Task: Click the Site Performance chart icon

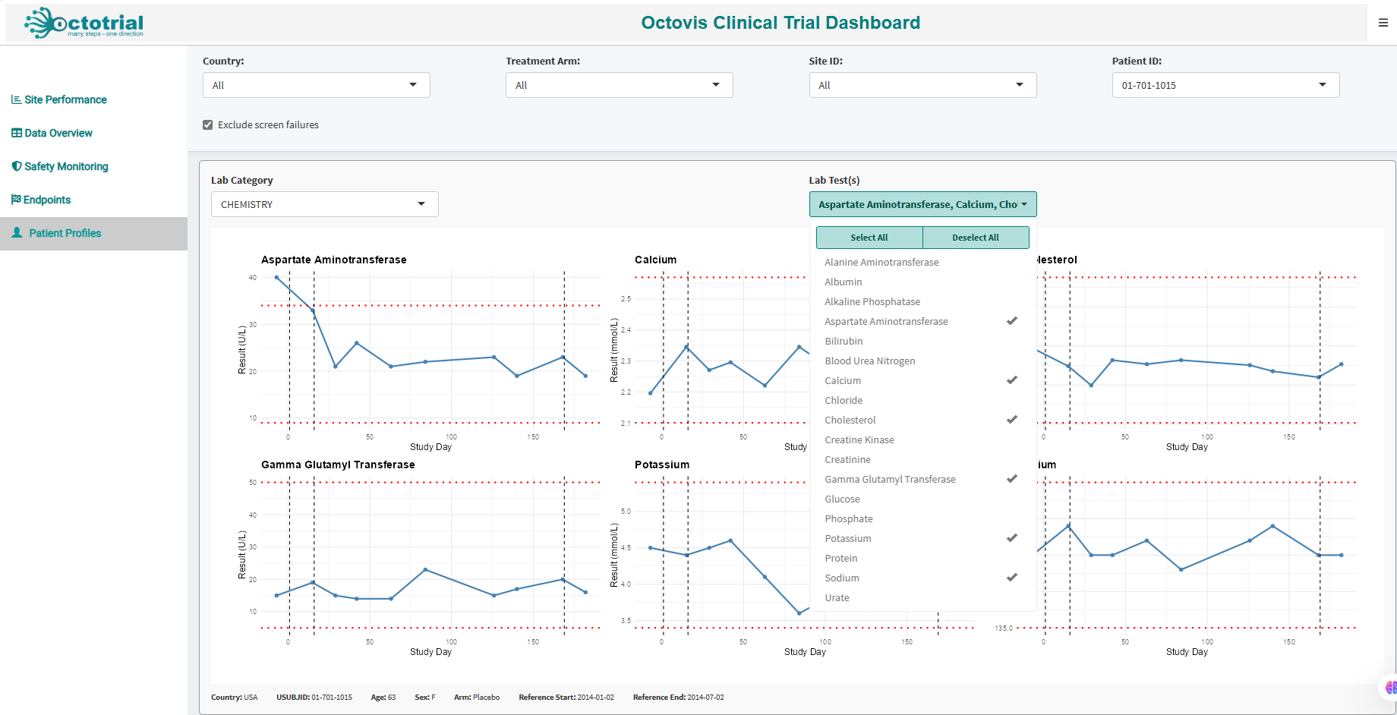Action: 16,99
